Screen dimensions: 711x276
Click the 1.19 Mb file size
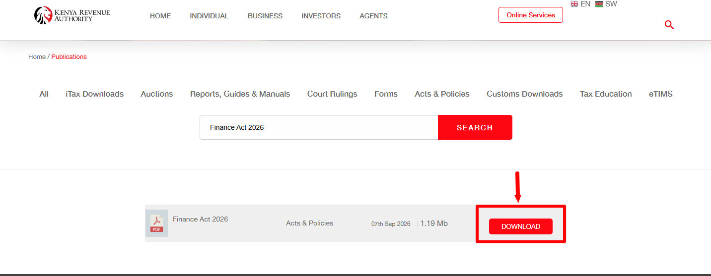pyautogui.click(x=434, y=223)
